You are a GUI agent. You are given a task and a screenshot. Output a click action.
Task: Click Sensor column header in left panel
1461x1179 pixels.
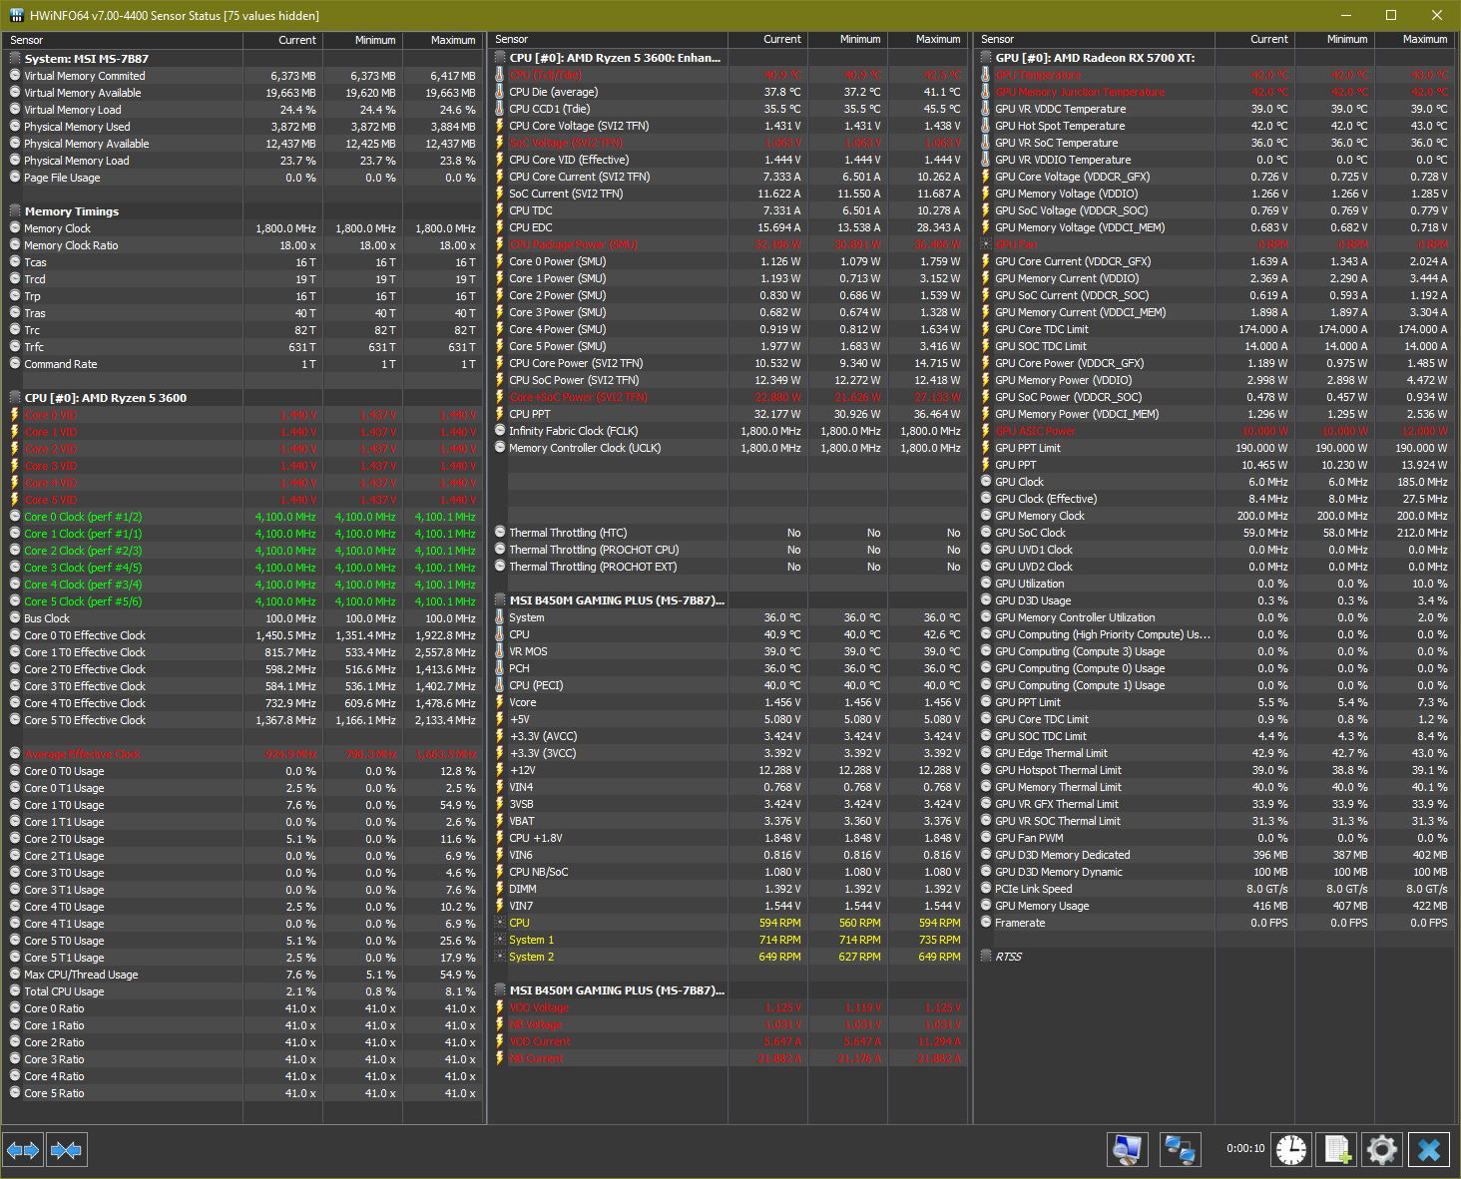(x=123, y=40)
